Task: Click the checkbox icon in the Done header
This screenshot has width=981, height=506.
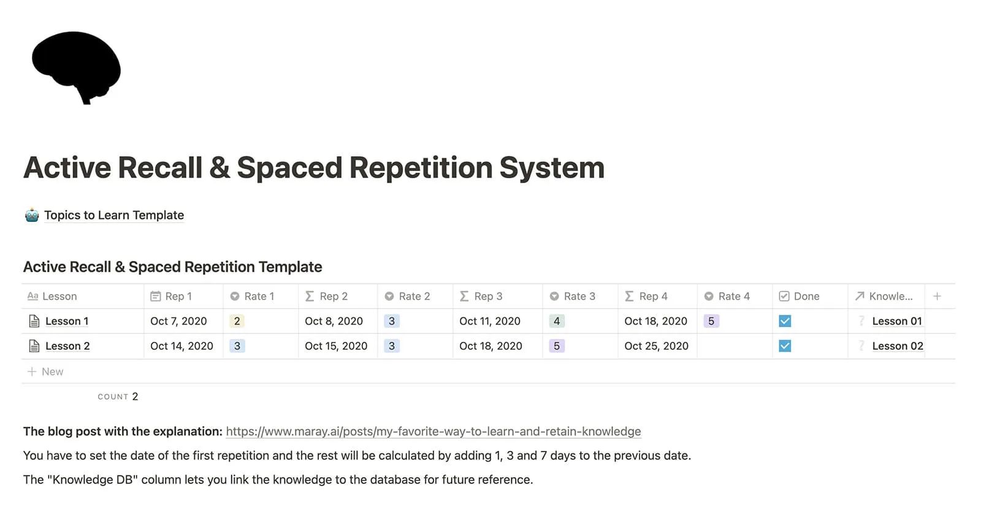Action: [784, 296]
